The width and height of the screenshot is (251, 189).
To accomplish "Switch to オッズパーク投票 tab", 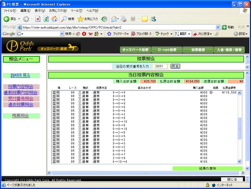I will click(x=135, y=50).
